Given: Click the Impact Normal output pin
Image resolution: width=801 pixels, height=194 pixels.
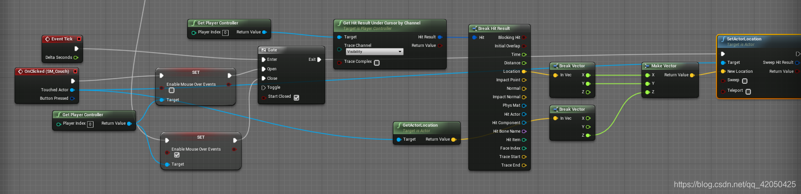Looking at the screenshot, I should pos(524,97).
